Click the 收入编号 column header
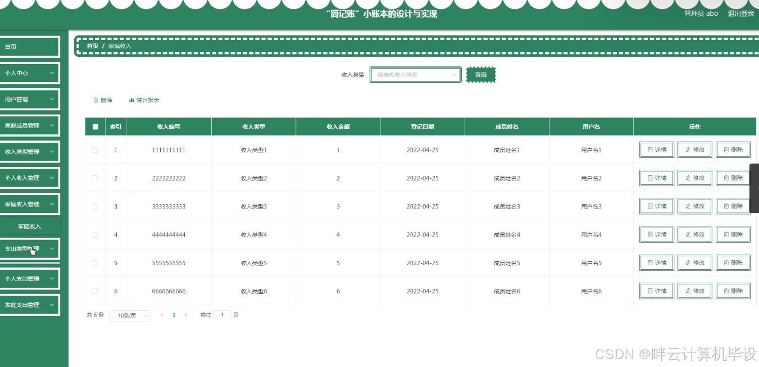The image size is (759, 367). click(x=169, y=127)
